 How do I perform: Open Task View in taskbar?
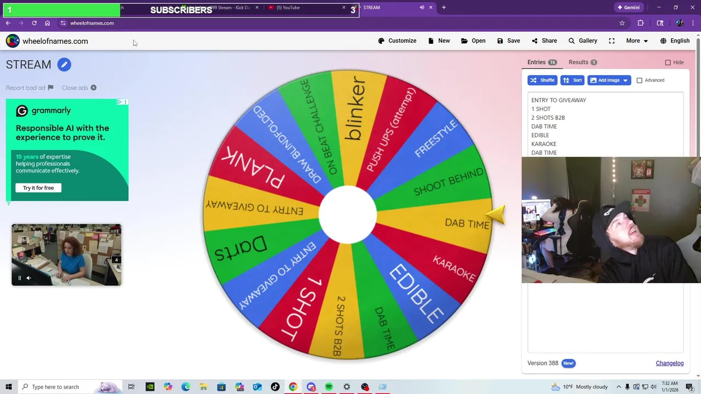click(x=131, y=387)
